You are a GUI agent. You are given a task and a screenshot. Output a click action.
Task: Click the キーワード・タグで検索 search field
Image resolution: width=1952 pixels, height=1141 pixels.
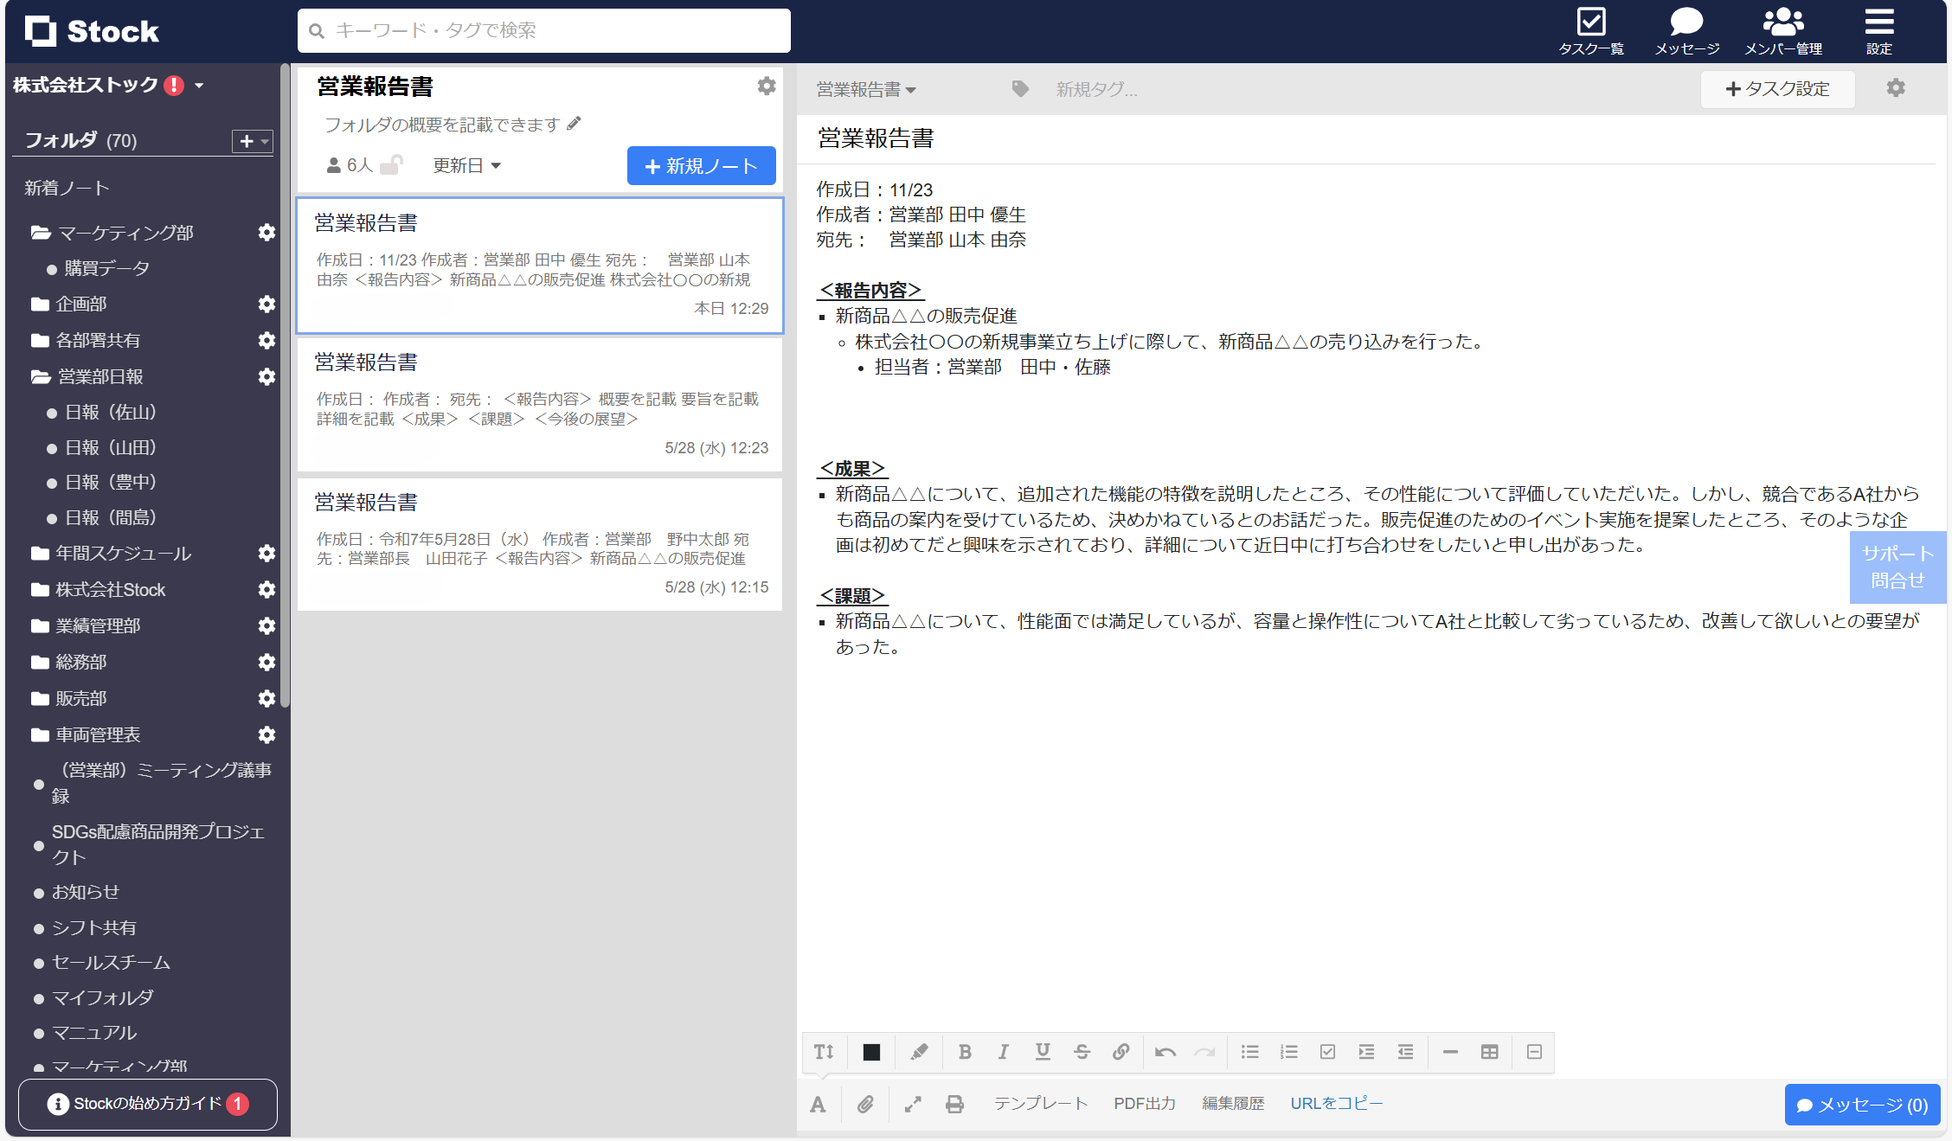click(x=543, y=30)
